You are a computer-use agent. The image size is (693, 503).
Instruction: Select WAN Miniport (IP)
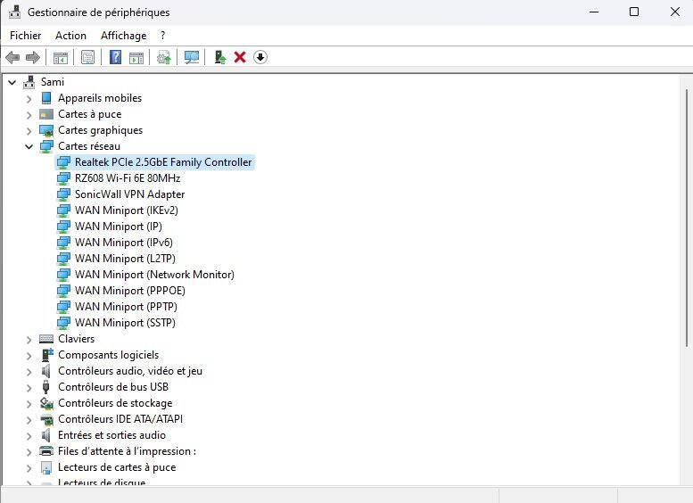[x=119, y=227]
